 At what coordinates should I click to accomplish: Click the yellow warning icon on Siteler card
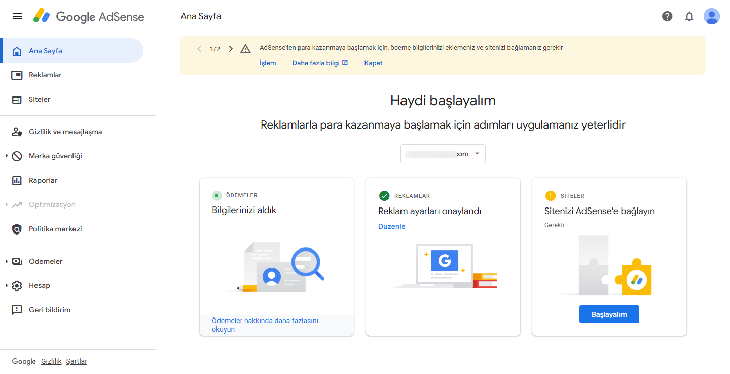[x=550, y=196]
